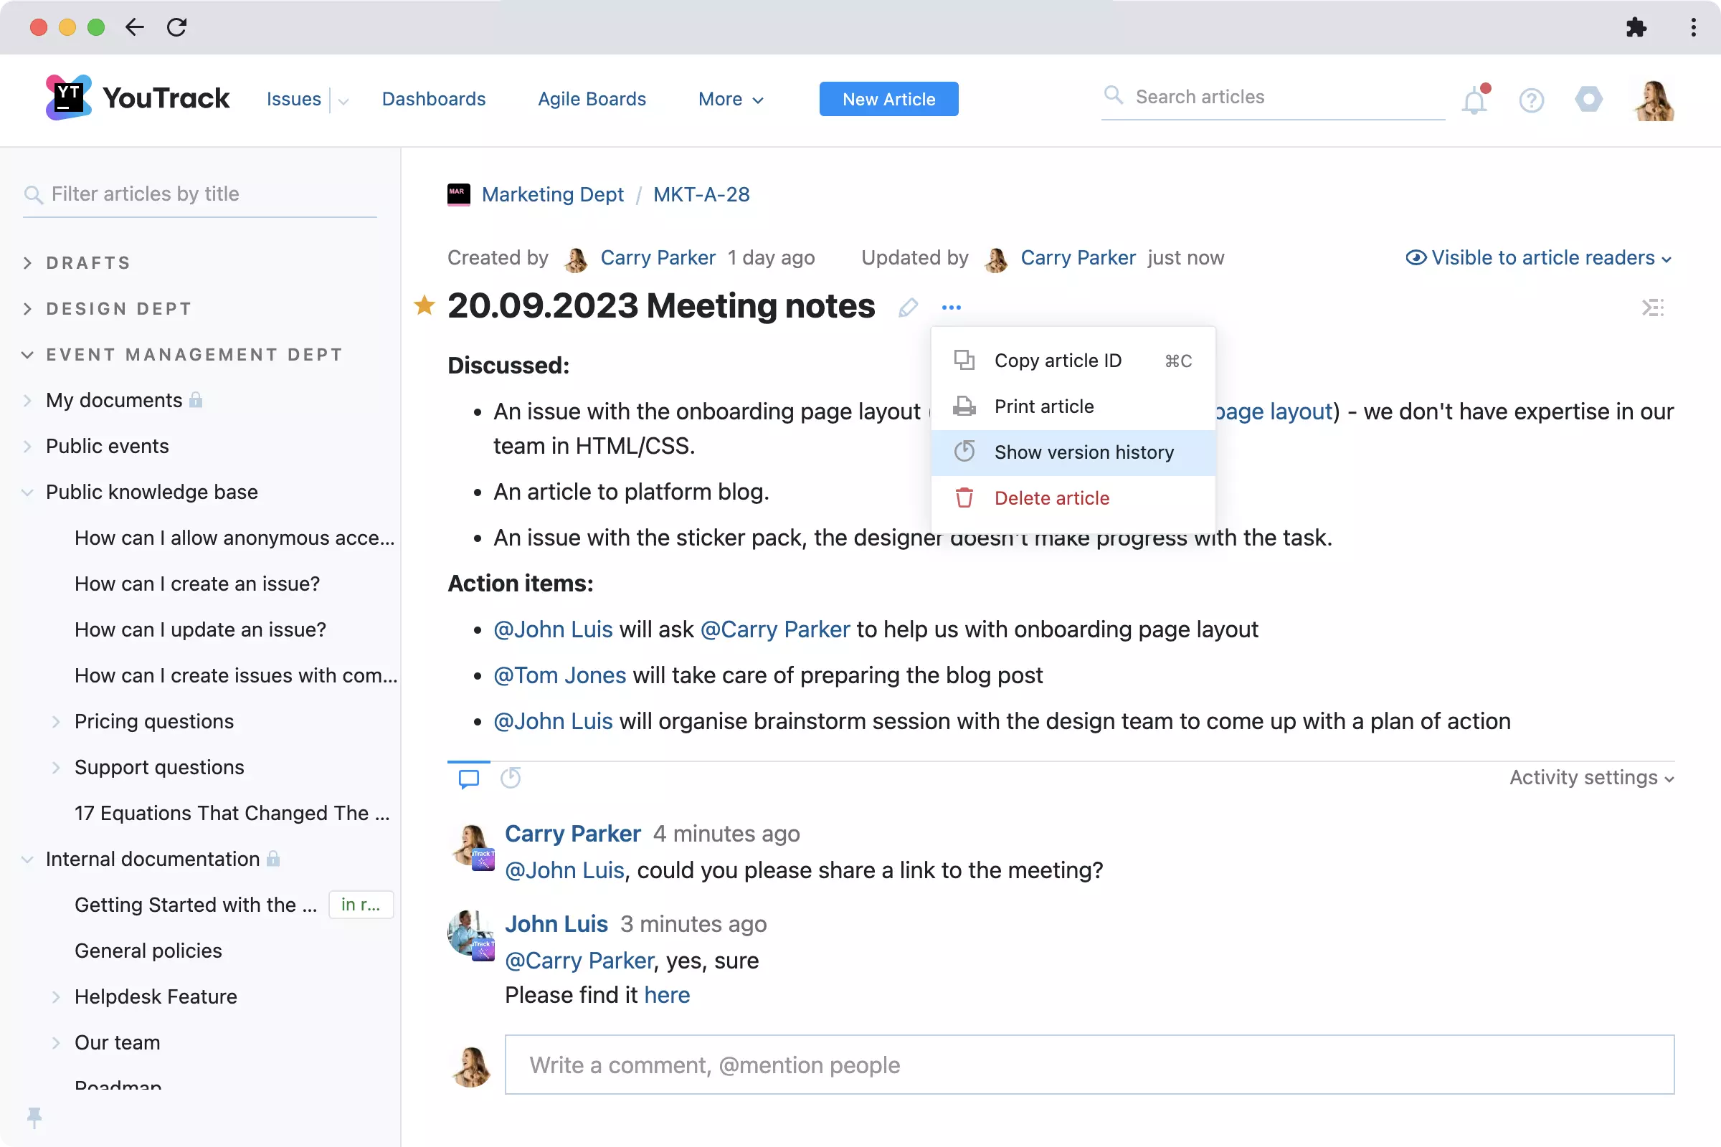Click the Marketing Dept project icon

pos(459,194)
